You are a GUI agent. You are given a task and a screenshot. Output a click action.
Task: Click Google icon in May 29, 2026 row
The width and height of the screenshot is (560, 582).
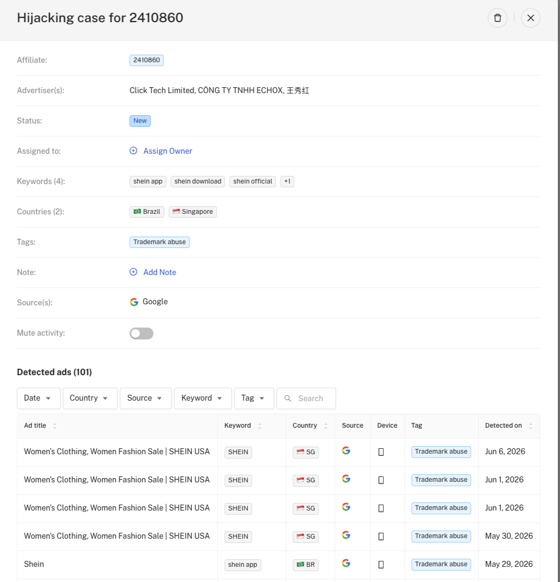click(x=346, y=563)
